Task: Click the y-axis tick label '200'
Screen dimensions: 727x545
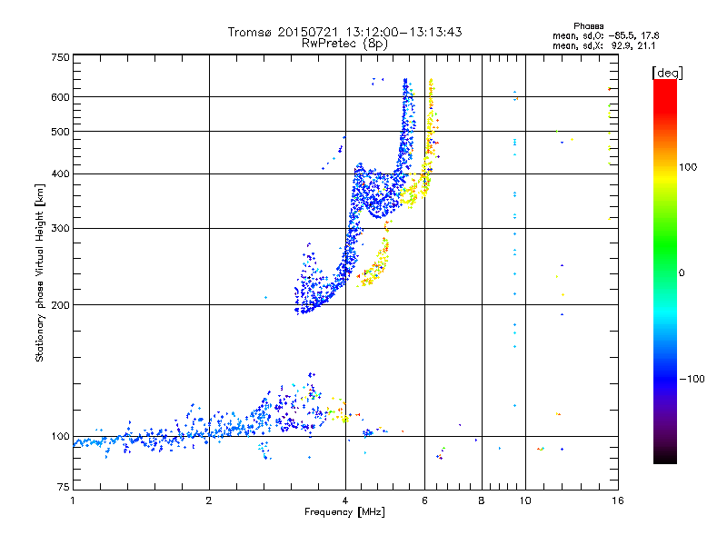Action: (x=61, y=305)
